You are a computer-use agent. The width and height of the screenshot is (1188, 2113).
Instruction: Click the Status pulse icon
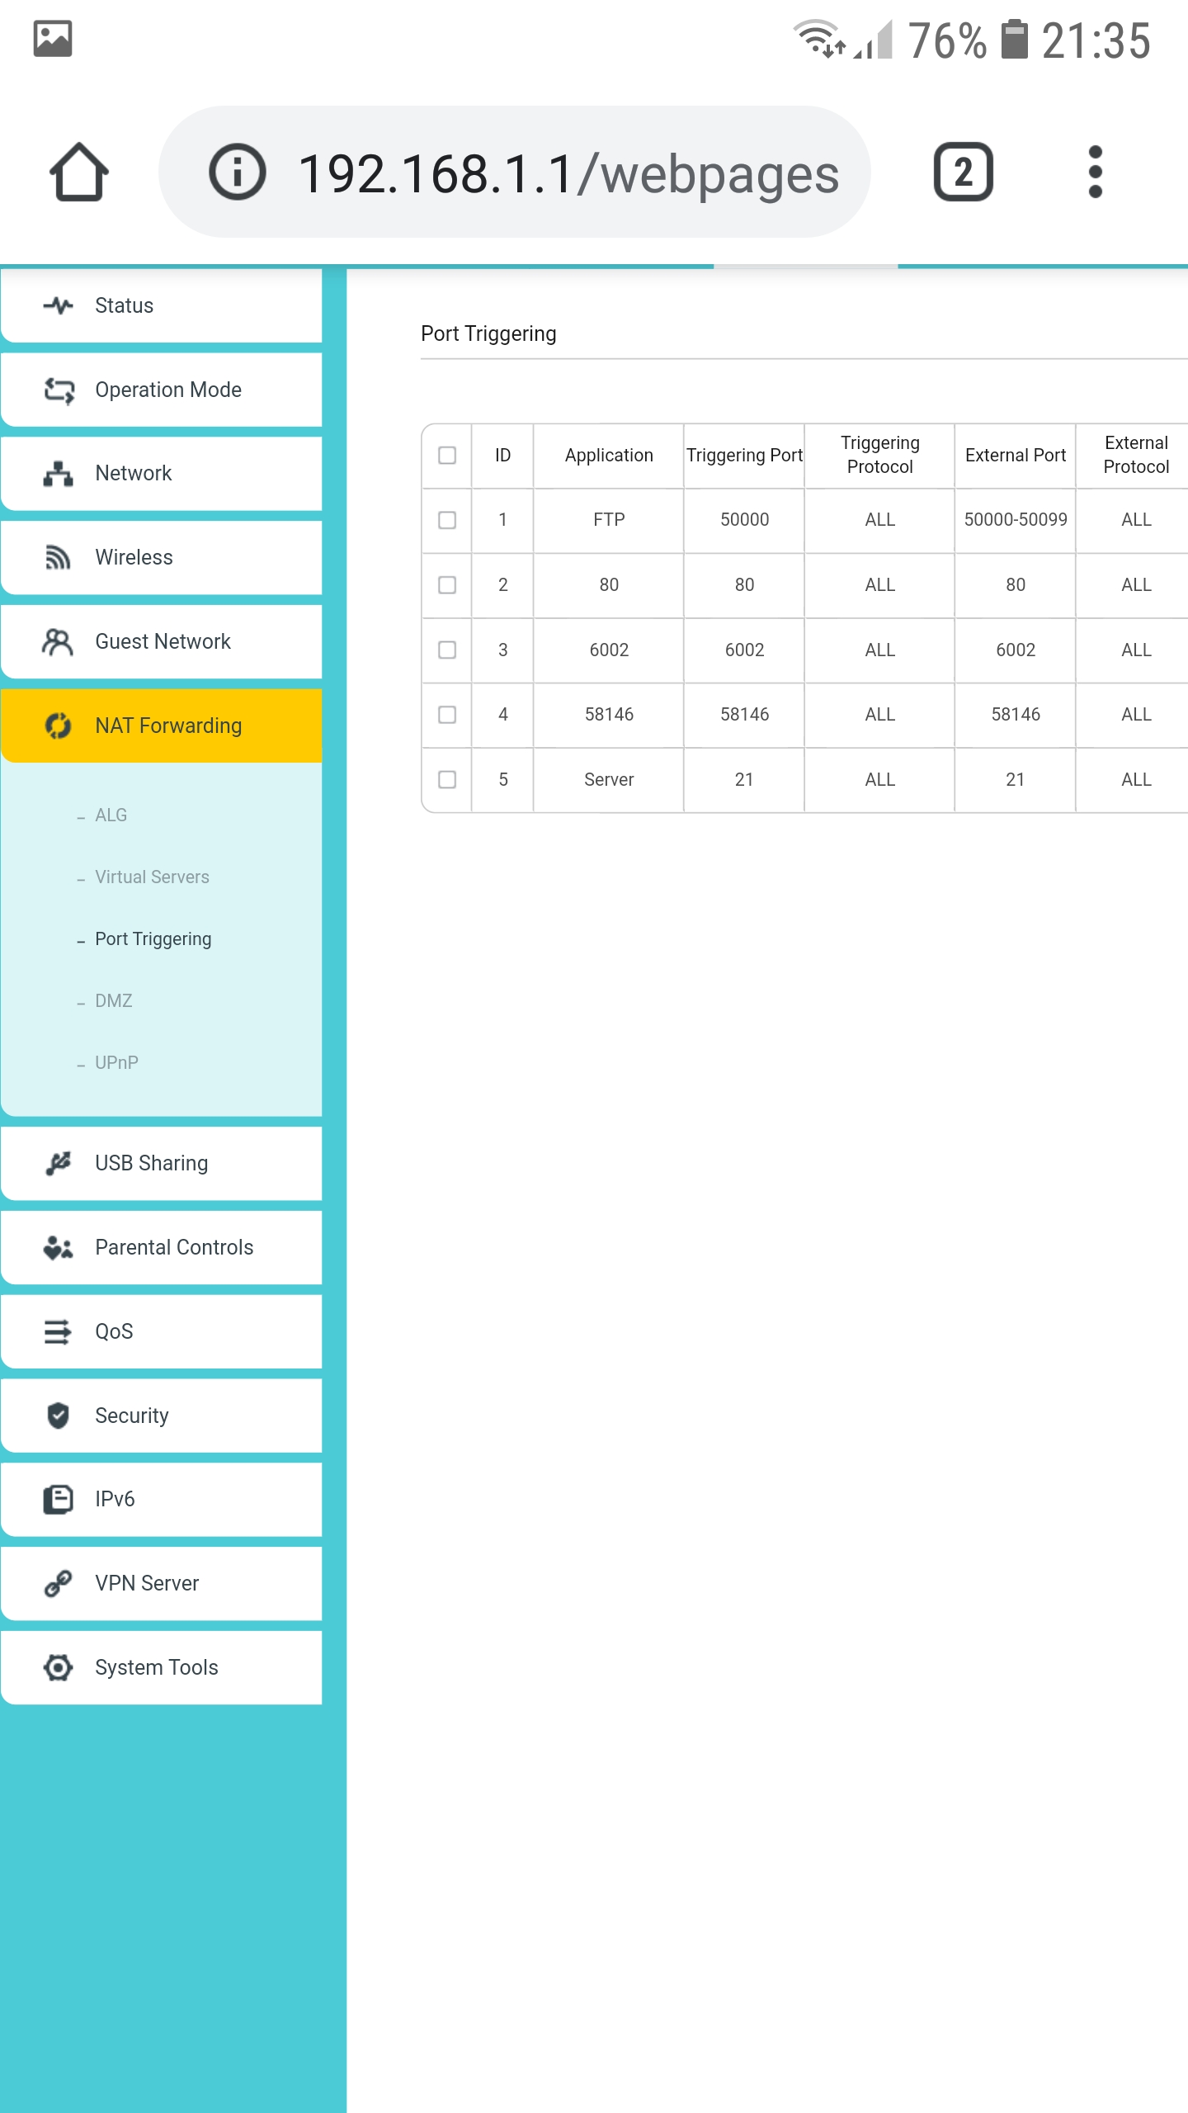(x=58, y=305)
